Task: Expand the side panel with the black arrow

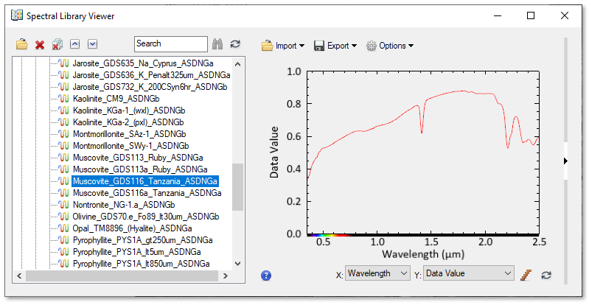Action: click(x=565, y=161)
